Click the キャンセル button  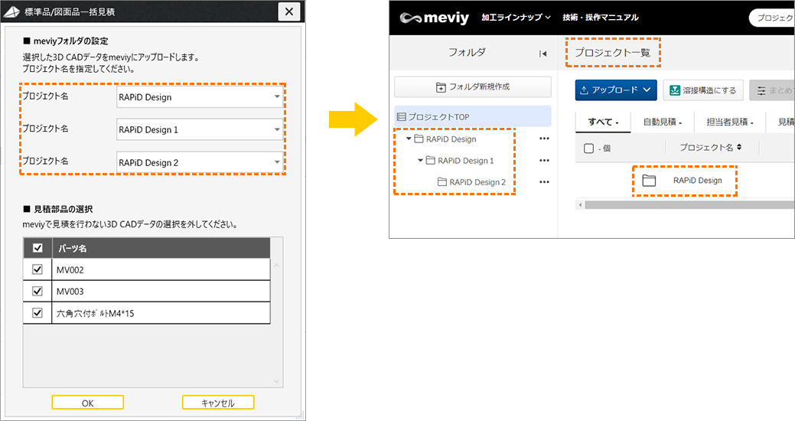click(x=218, y=403)
